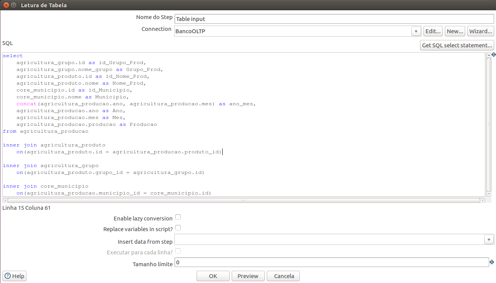Viewport: 496px width, 283px height.
Task: Enable lazy conversion checkbox
Action: 178,217
